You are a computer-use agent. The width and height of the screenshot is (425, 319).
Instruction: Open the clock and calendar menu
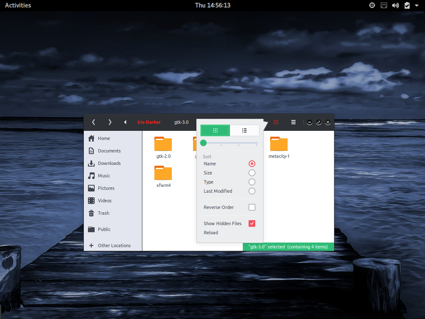(x=213, y=5)
